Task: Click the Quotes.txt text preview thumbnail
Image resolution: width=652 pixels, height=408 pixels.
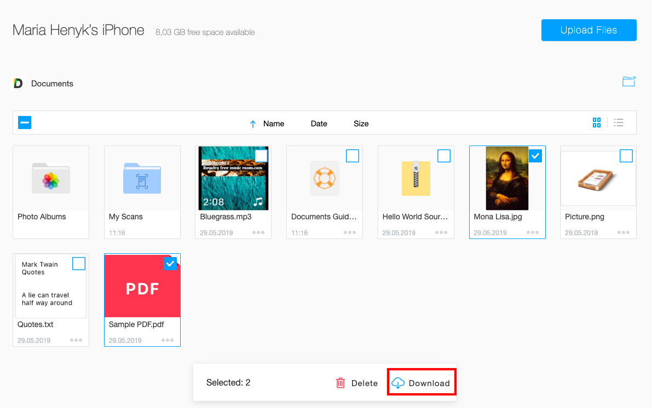Action: coord(51,286)
